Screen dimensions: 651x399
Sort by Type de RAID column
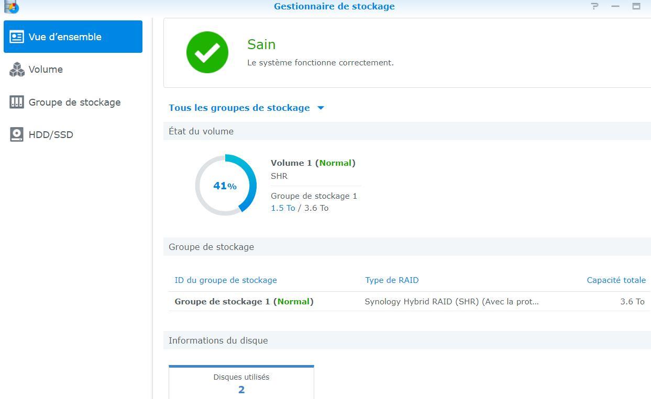pyautogui.click(x=392, y=280)
